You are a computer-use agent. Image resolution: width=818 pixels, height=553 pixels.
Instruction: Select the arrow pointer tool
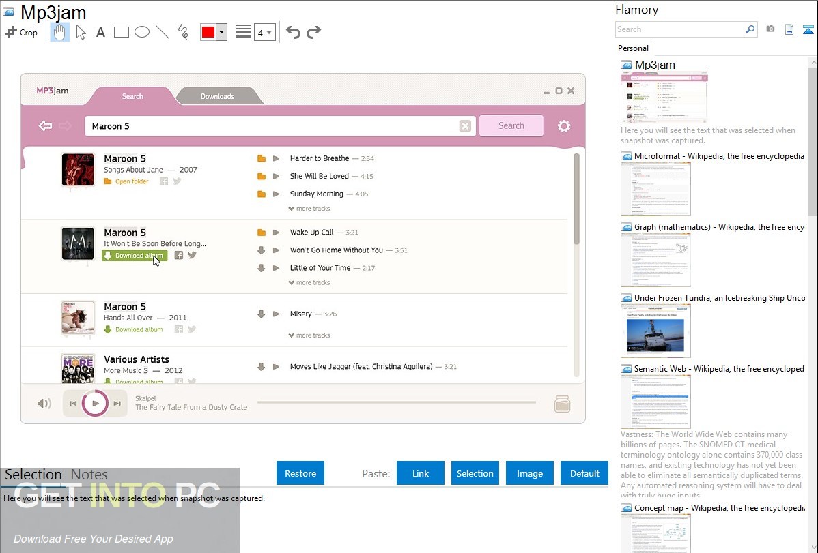click(81, 32)
